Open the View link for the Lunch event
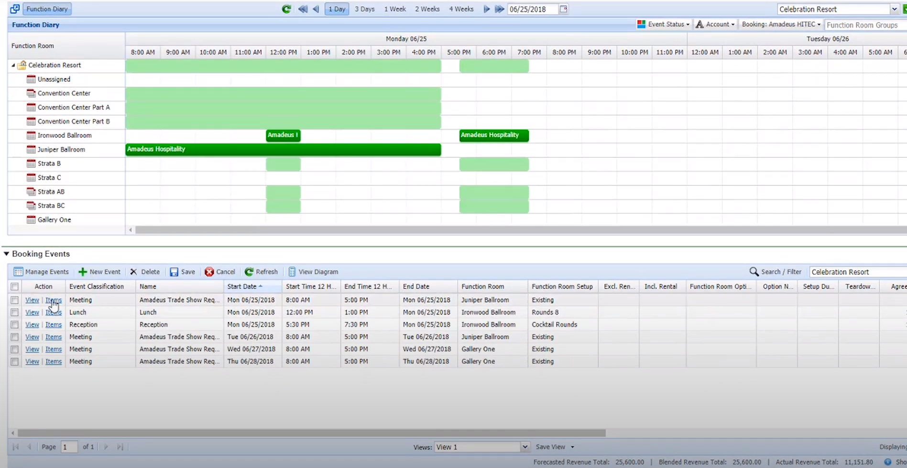 pos(32,312)
